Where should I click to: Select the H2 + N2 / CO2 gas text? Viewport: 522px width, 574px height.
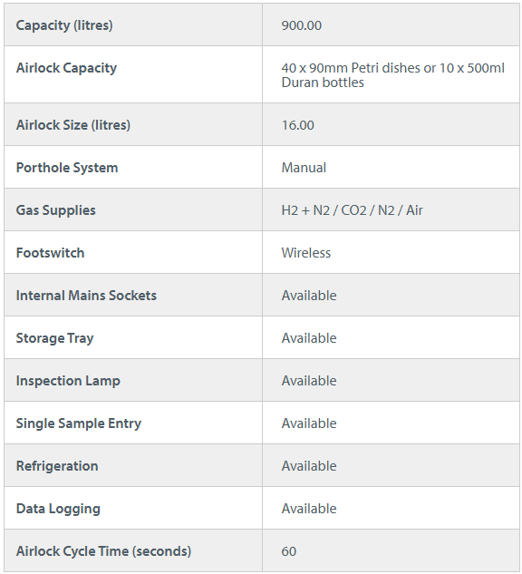click(352, 210)
